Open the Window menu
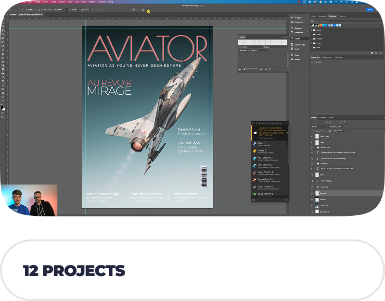The image size is (385, 301). pyautogui.click(x=102, y=2)
